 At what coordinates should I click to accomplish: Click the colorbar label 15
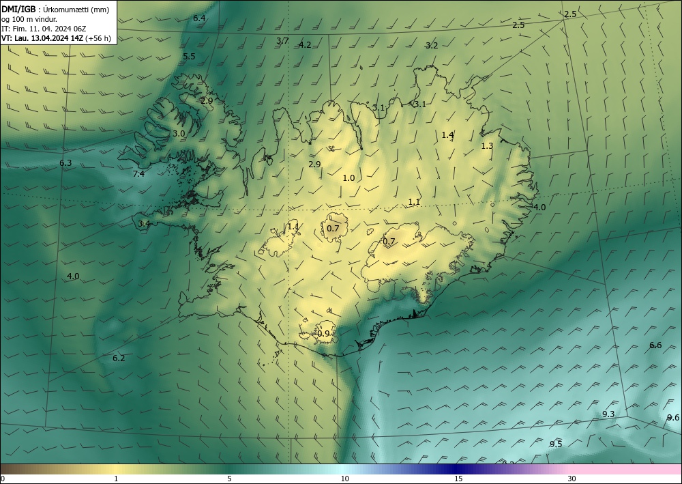pyautogui.click(x=458, y=479)
